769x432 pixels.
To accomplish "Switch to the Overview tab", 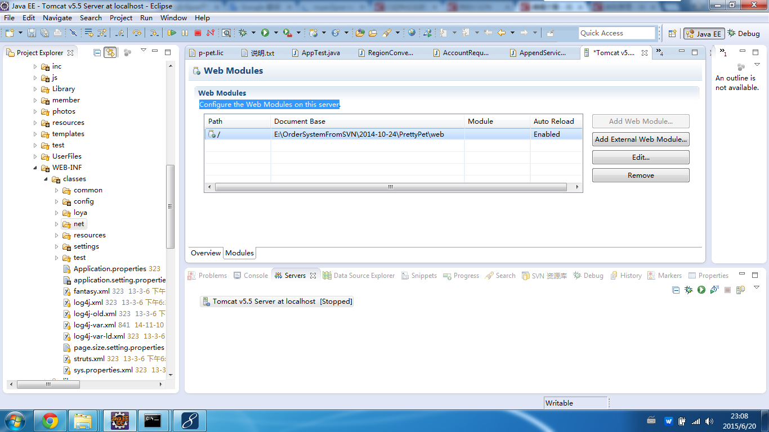I will (x=205, y=253).
